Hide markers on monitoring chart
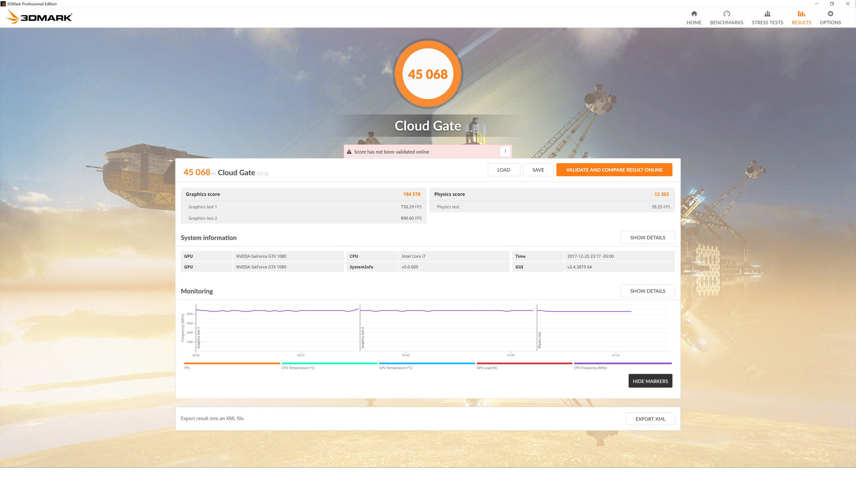Image resolution: width=856 pixels, height=481 pixels. coord(650,381)
